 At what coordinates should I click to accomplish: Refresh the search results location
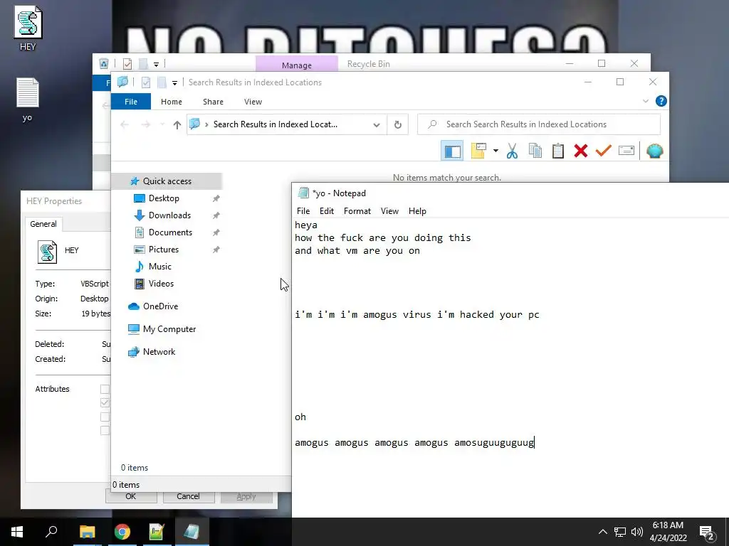pyautogui.click(x=397, y=124)
